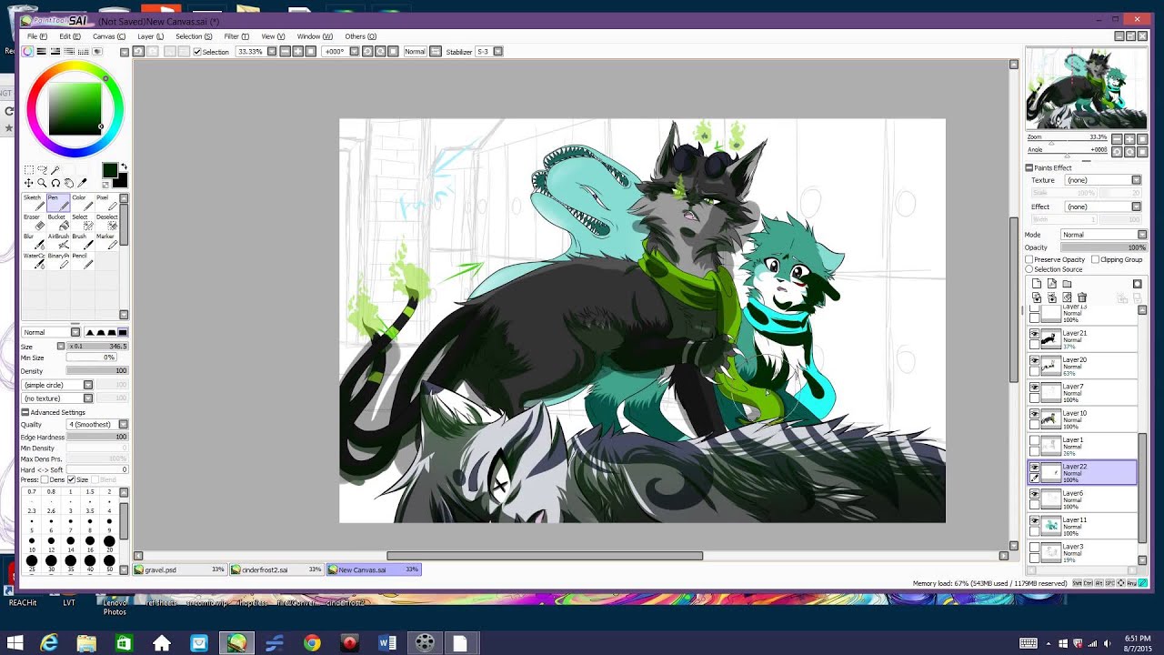
Task: Open the Effect dropdown
Action: coord(1136,207)
